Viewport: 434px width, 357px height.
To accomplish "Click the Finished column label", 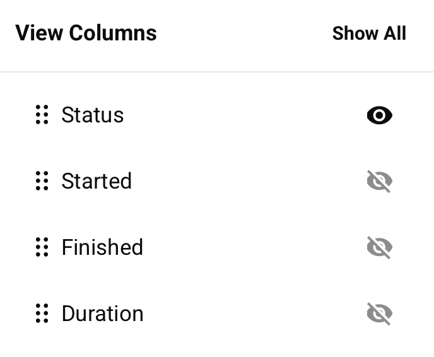I will tap(102, 247).
